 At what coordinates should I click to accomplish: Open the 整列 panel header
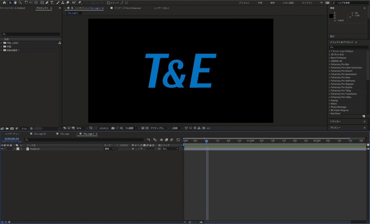point(332,36)
